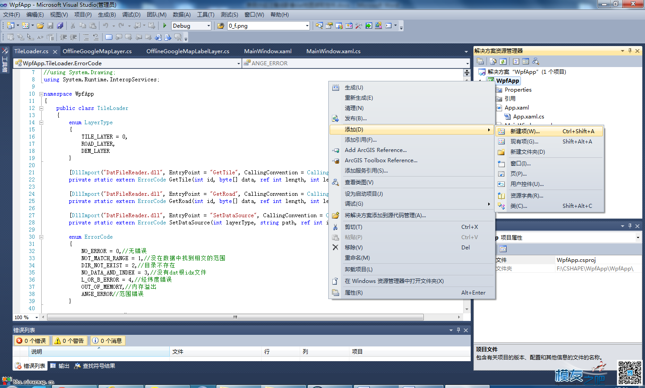The image size is (645, 388).
Task: Open the 调试(D) menu in menu bar
Action: tap(131, 15)
